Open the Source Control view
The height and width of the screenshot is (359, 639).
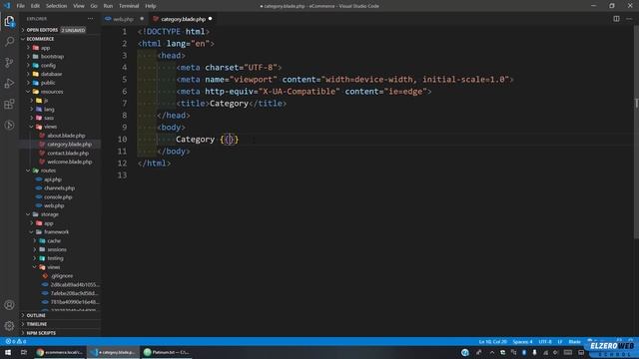(9, 62)
